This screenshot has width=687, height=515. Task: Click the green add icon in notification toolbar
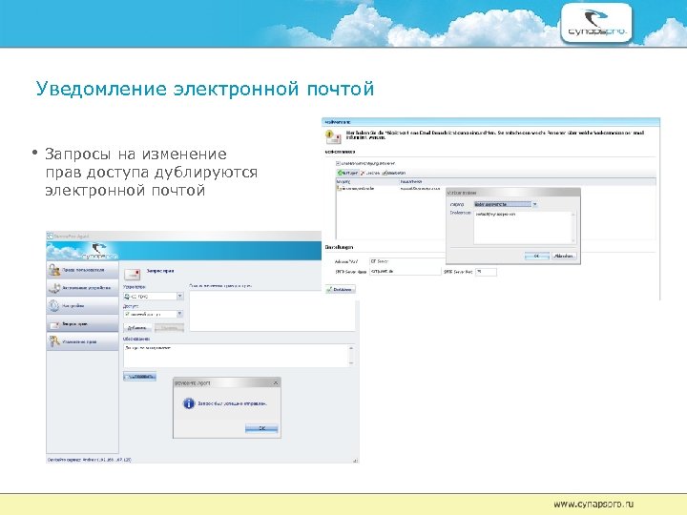348,173
